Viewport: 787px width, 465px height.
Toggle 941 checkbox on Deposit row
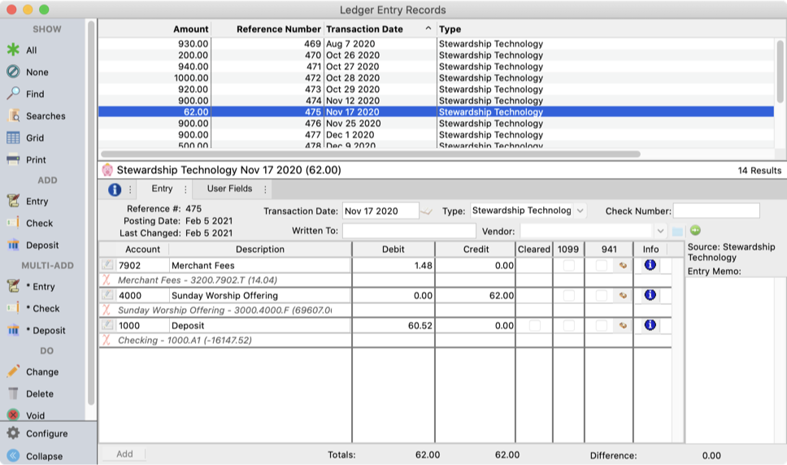point(602,325)
